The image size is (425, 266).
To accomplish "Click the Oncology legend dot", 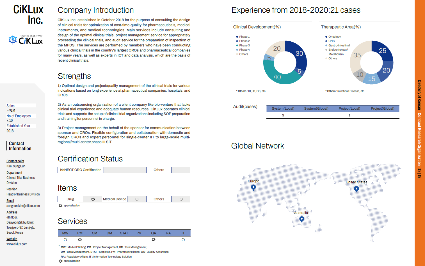I will [326, 37].
